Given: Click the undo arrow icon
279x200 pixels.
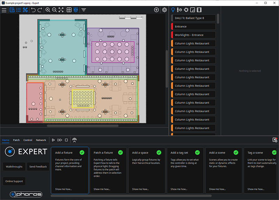Looking at the screenshot, I should 33,10.
